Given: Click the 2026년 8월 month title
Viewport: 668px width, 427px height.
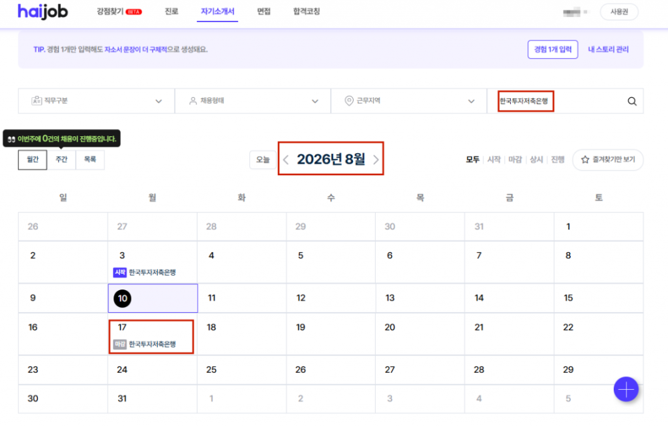Looking at the screenshot, I should (331, 159).
